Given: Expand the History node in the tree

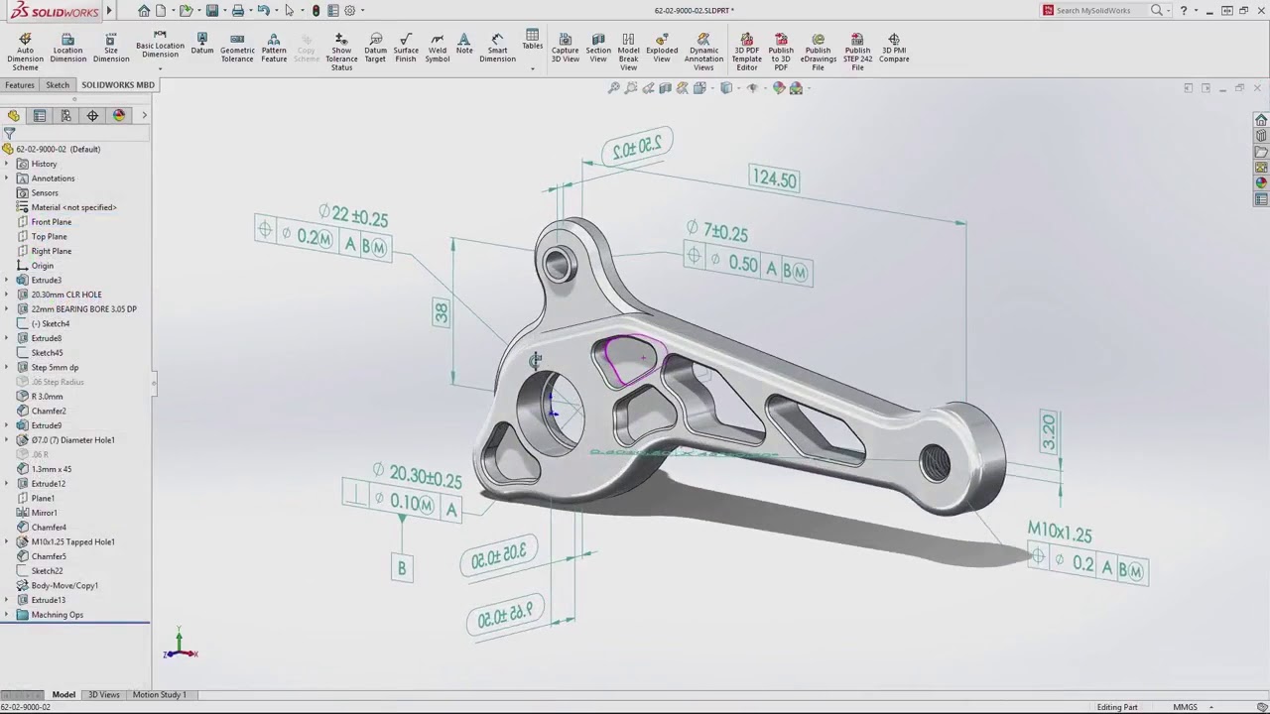Looking at the screenshot, I should click(x=7, y=164).
